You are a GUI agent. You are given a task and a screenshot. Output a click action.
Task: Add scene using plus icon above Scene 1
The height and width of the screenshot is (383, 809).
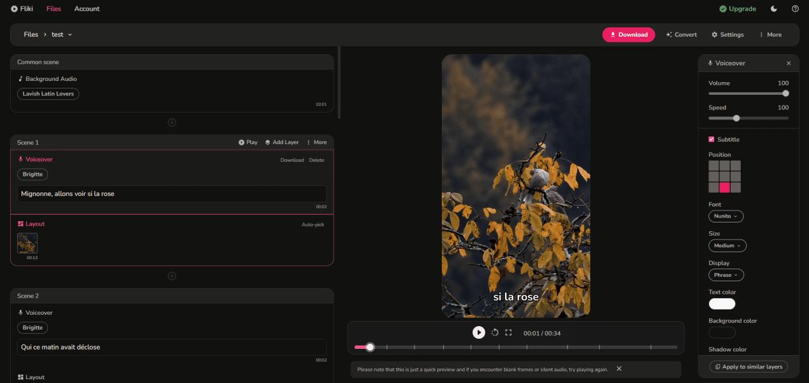[172, 123]
